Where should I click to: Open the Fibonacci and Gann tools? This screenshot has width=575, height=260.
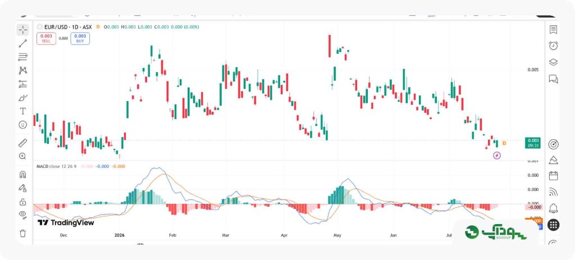22,57
